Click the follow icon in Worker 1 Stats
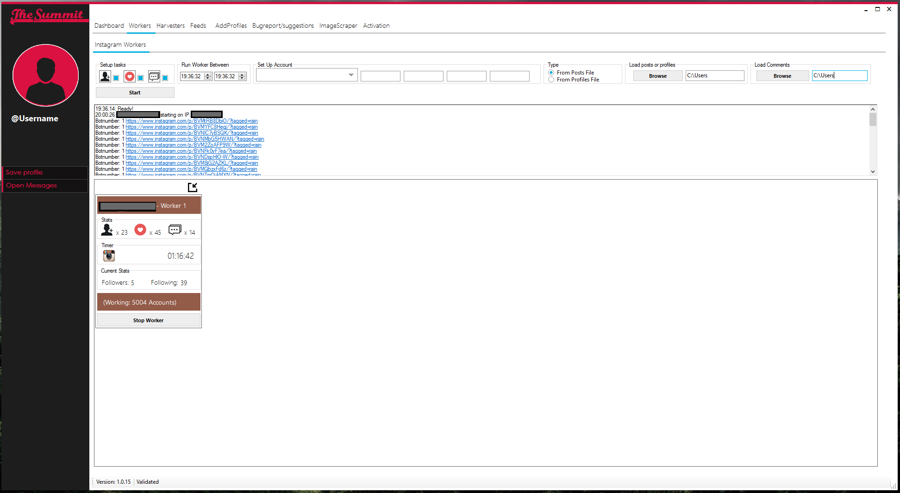This screenshot has width=900, height=493. pos(107,230)
